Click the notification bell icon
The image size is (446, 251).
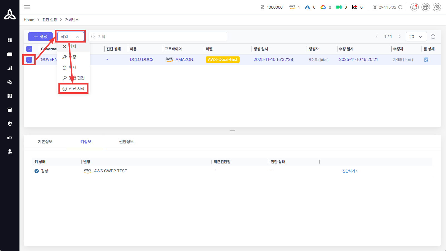point(414,7)
